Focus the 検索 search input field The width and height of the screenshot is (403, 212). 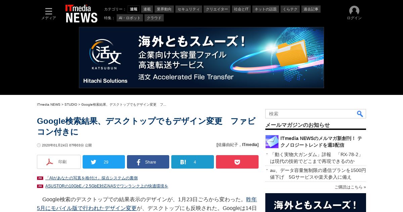[x=311, y=114]
